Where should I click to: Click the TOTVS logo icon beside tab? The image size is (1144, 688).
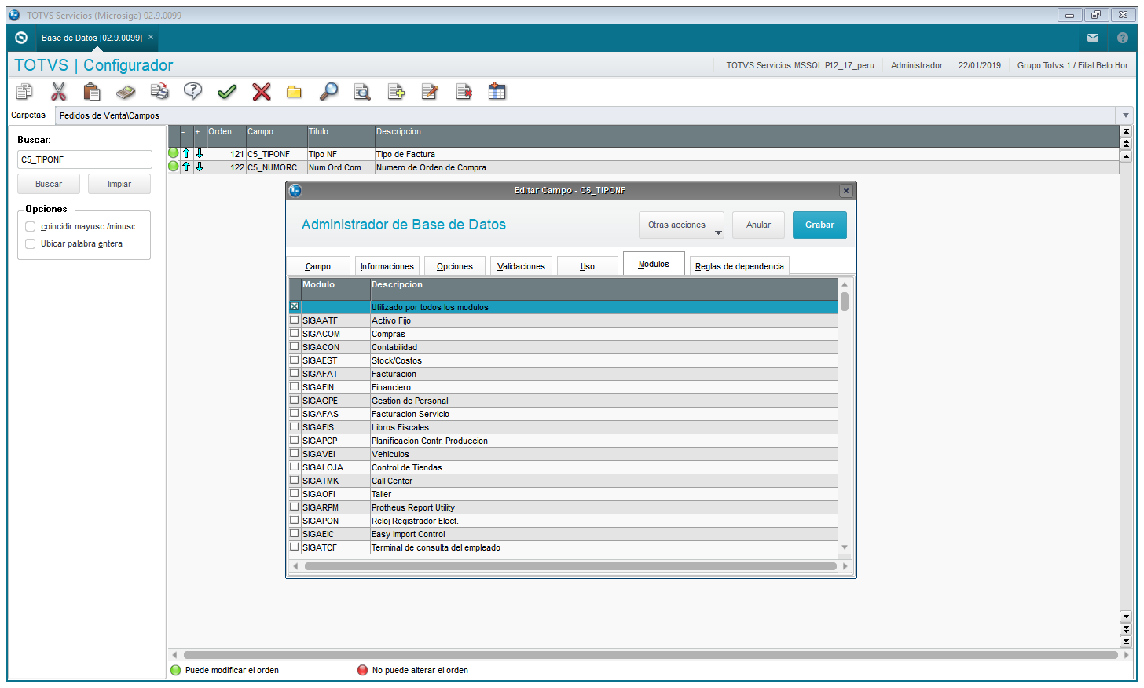(x=21, y=38)
